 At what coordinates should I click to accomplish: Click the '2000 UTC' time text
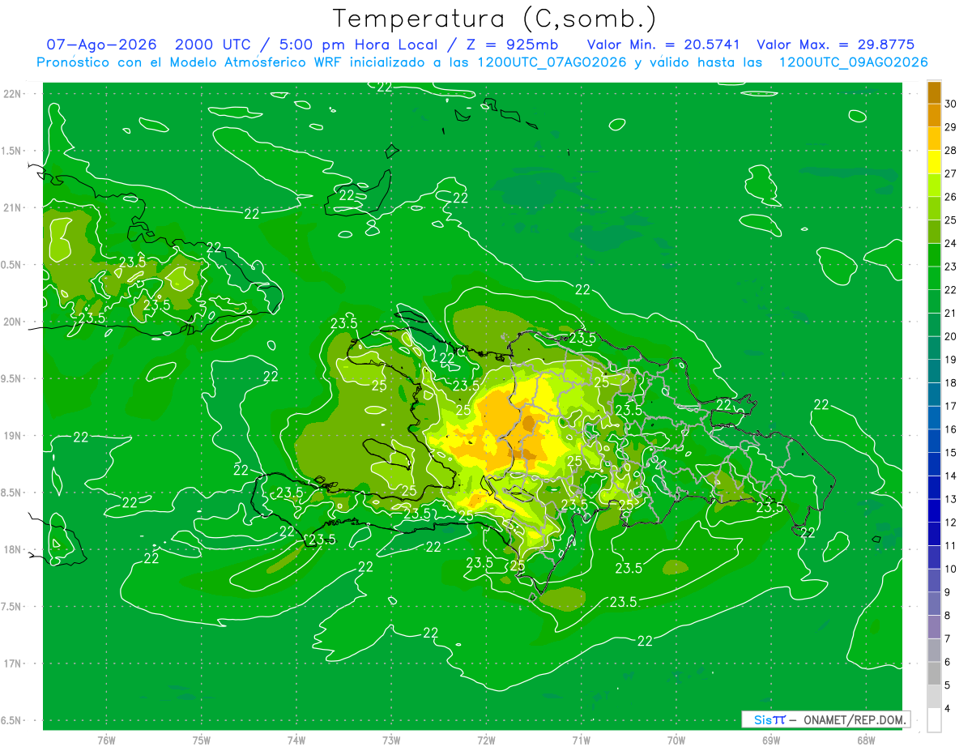tap(214, 45)
